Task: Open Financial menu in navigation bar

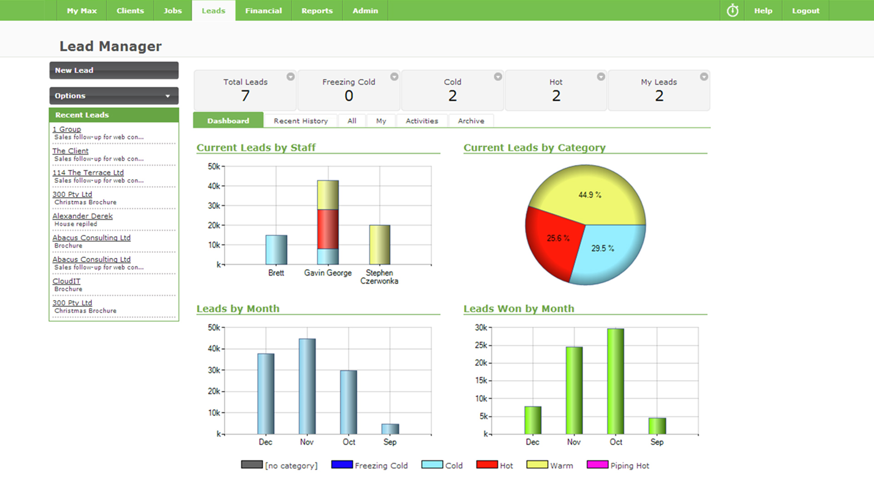Action: [263, 10]
